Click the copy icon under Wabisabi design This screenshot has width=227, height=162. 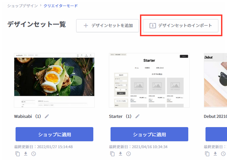[18, 154]
